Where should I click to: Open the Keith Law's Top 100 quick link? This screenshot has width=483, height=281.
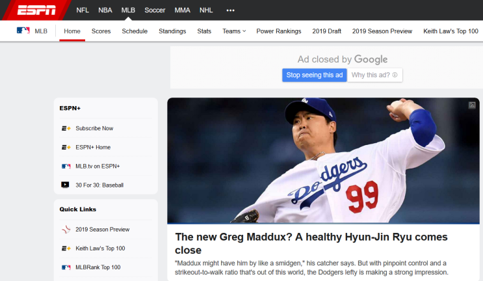[100, 248]
